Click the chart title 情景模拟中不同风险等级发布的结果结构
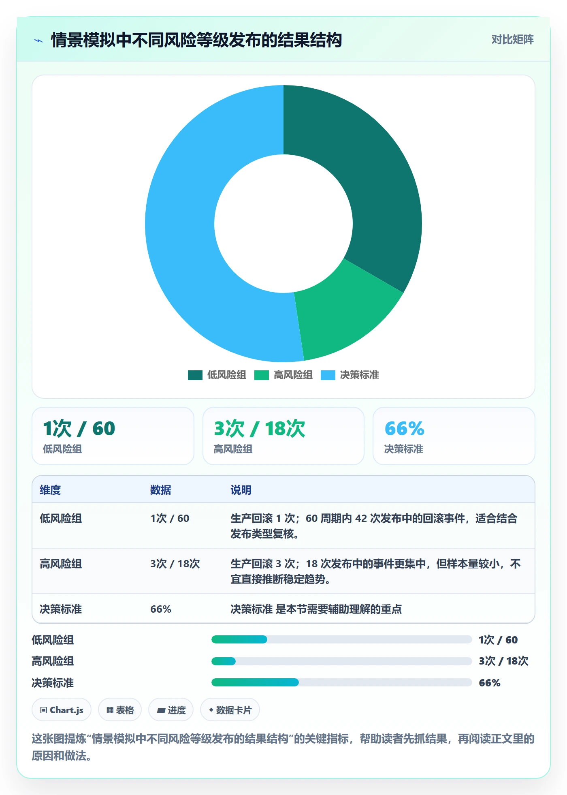The height and width of the screenshot is (795, 567). pos(196,40)
